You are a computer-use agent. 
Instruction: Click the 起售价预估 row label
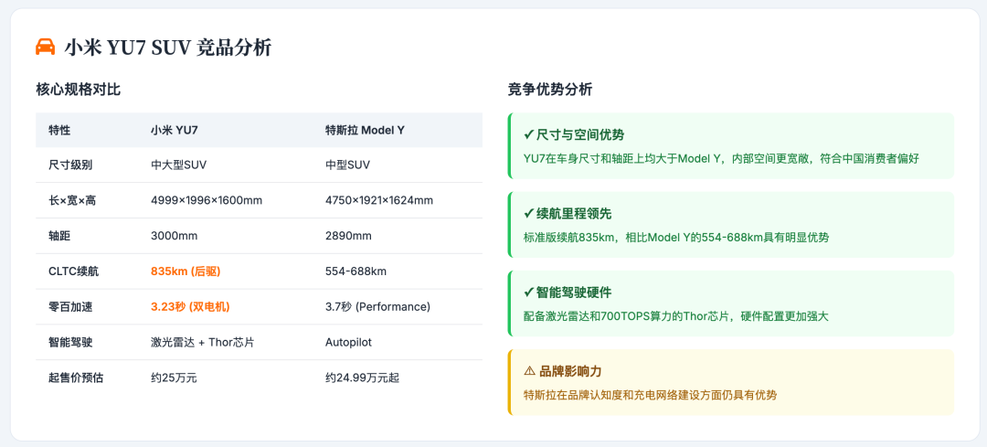pos(76,378)
